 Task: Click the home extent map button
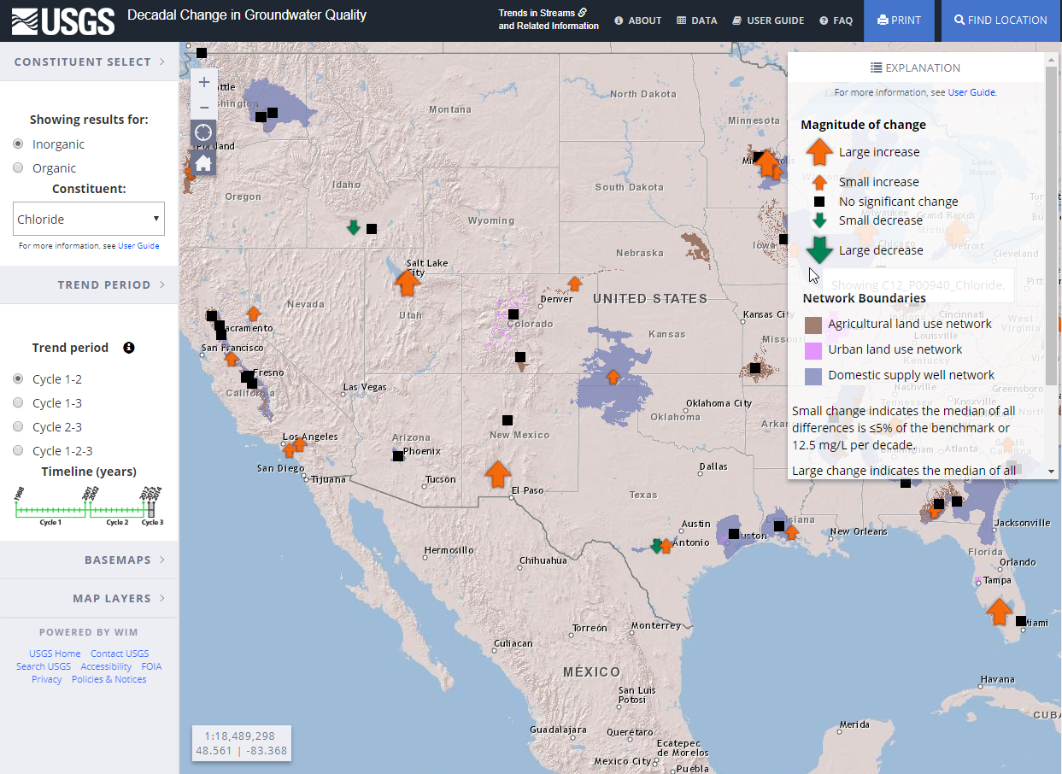203,163
